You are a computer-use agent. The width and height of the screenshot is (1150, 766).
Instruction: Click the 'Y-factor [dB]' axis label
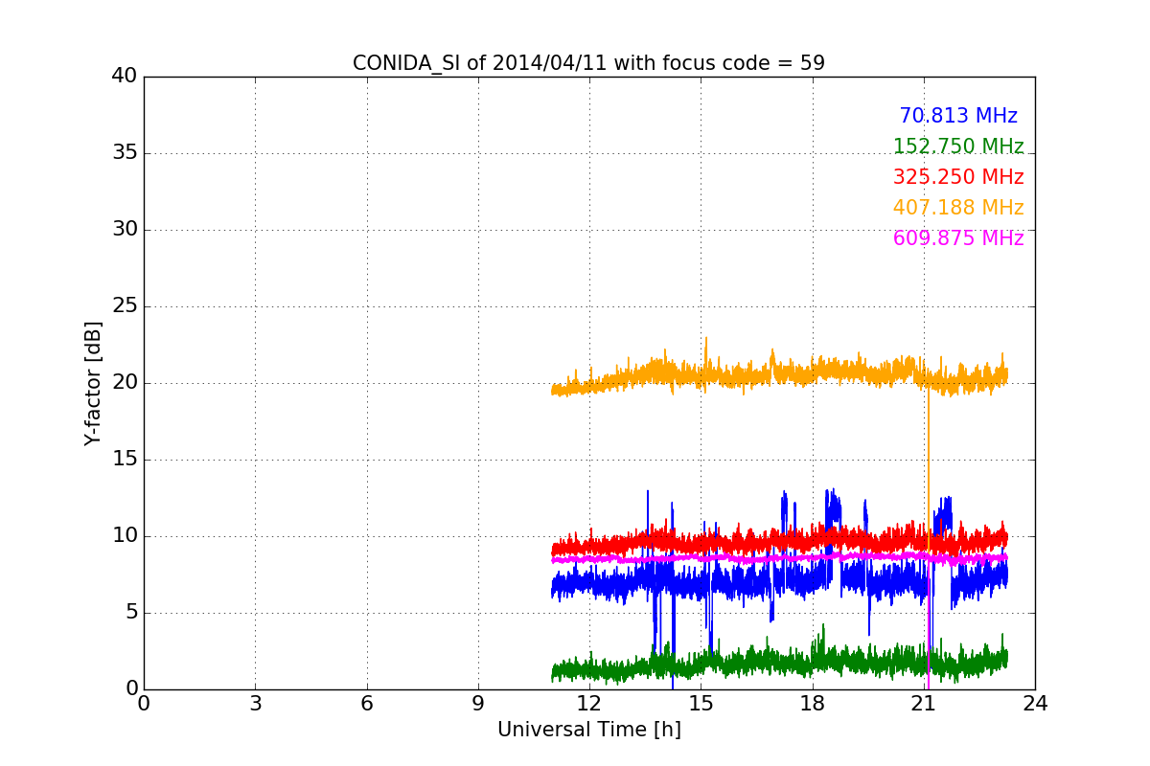coord(93,383)
